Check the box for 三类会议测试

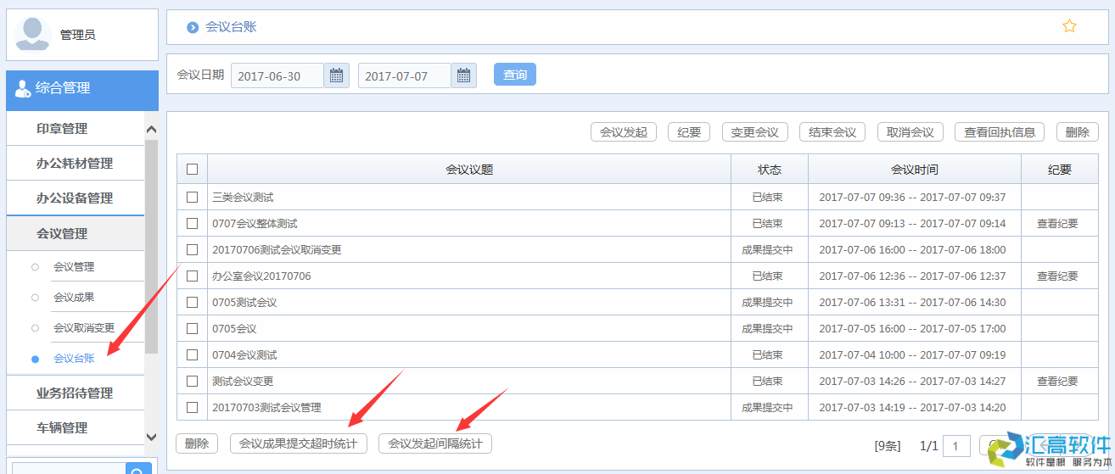(x=192, y=197)
